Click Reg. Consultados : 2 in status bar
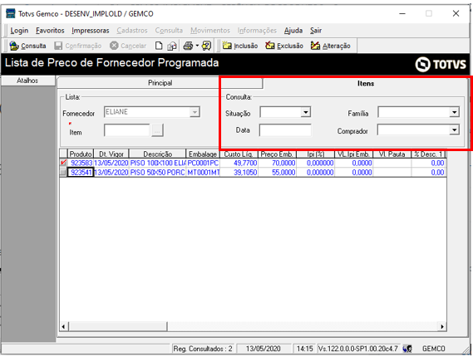 [x=202, y=349]
